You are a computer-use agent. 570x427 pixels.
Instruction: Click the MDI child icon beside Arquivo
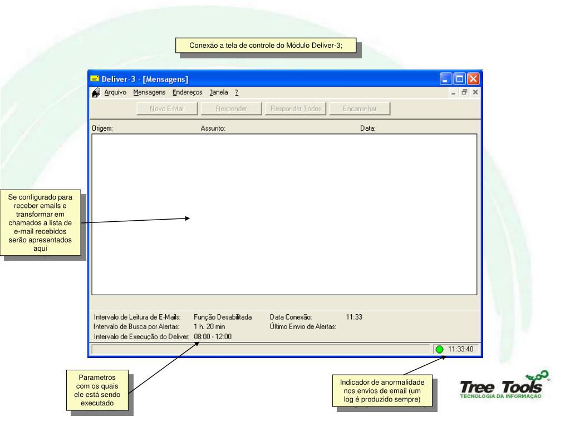point(96,93)
